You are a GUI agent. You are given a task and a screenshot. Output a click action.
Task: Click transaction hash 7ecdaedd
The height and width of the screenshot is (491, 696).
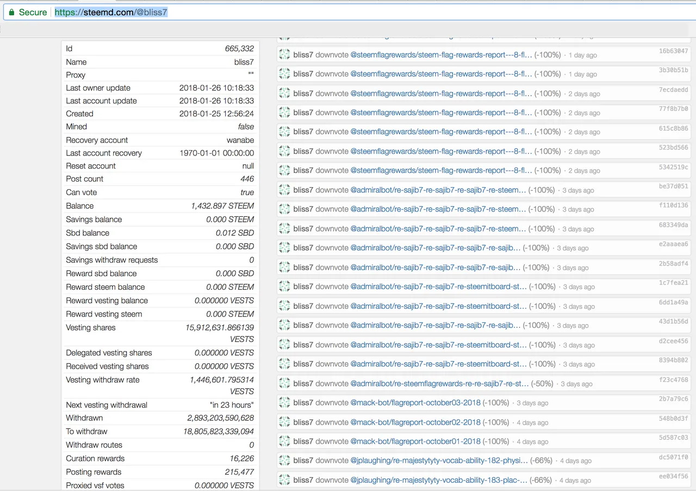673,90
